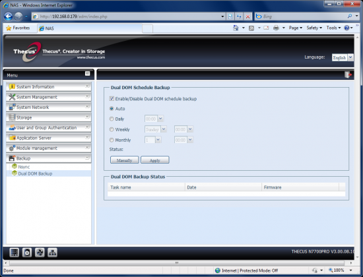Image resolution: width=363 pixels, height=277 pixels.
Task: Open the recent pages dropdown arrow
Action: click(26, 16)
